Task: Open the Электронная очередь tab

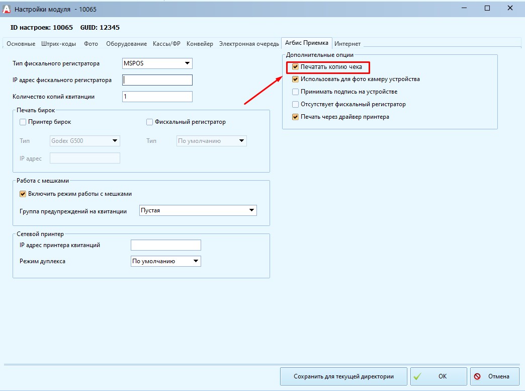Action: pyautogui.click(x=249, y=44)
